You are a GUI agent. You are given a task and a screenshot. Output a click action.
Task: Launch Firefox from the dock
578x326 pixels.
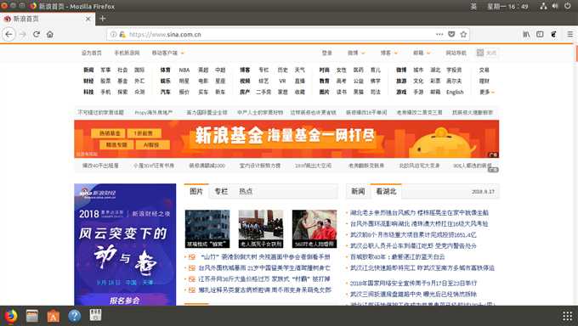(11, 316)
